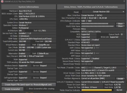
Task: Select the Formatted size 59,62 GiB
Action: coord(92,18)
